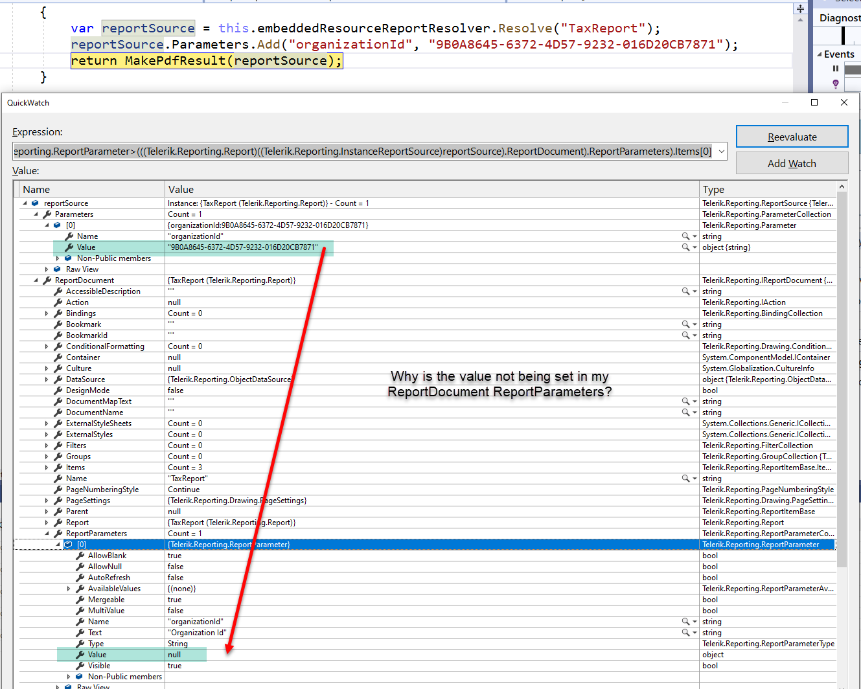
Task: Click the magnifier icon on the BookmarkId row
Action: pos(685,335)
